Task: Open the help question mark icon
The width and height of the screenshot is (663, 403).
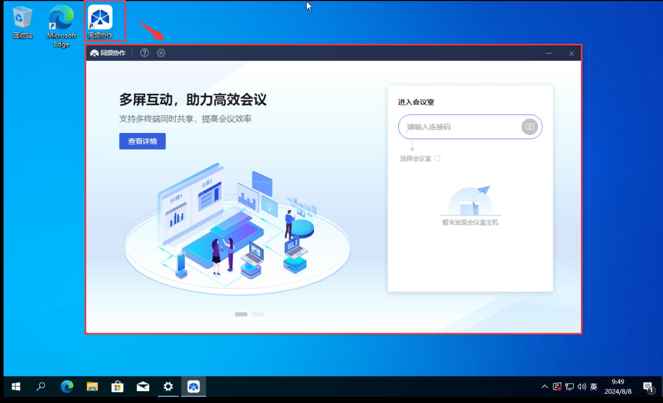Action: pyautogui.click(x=145, y=53)
